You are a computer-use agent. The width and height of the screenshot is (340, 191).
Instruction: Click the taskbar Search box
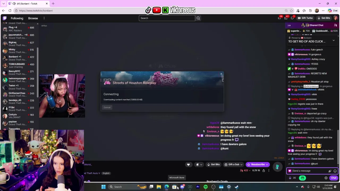pyautogui.click(x=127, y=187)
